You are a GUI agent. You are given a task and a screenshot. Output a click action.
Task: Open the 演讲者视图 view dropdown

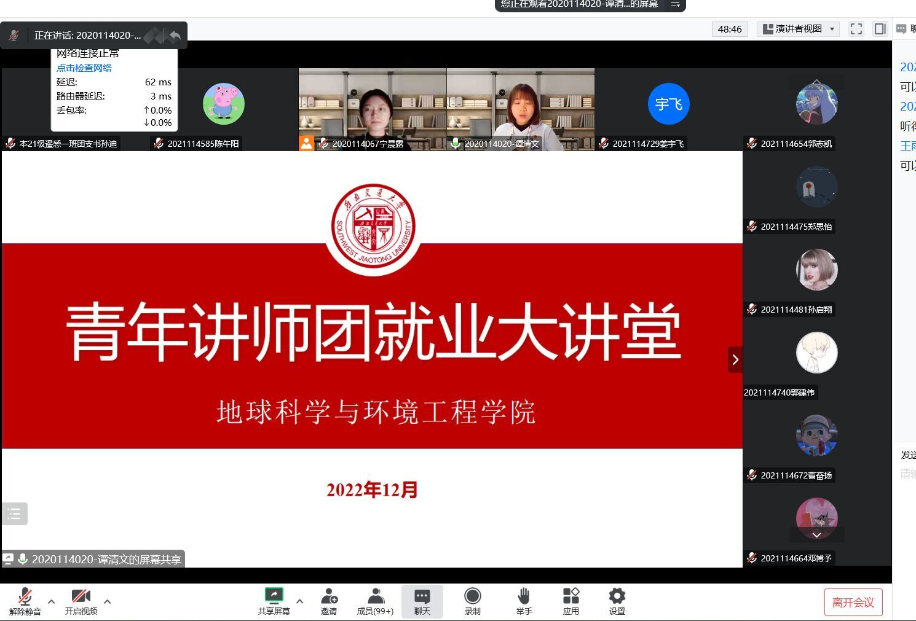click(x=798, y=29)
